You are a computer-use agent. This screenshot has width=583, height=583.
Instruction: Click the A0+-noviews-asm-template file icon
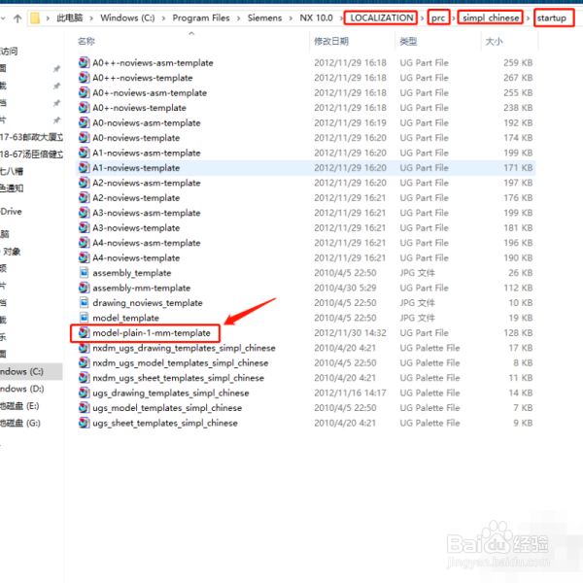pos(84,92)
